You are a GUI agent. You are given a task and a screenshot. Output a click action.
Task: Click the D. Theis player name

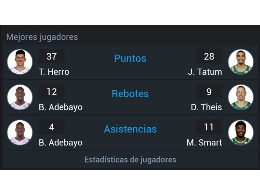[206, 107]
